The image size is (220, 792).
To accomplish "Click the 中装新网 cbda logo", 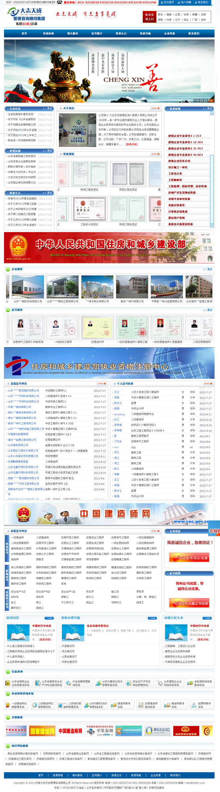I will point(100,731).
